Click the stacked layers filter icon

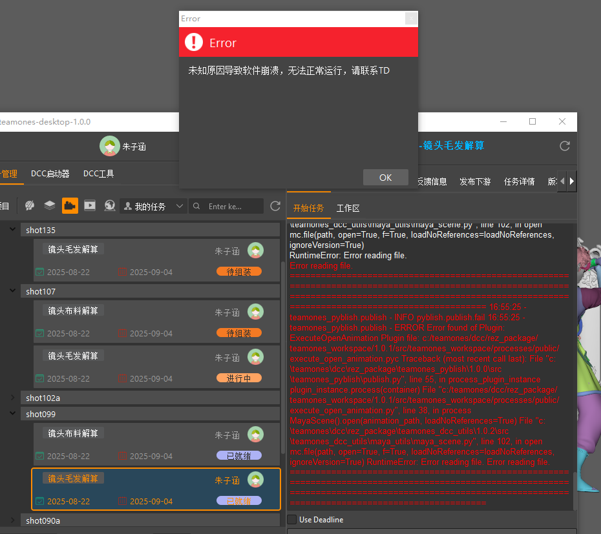(x=50, y=205)
